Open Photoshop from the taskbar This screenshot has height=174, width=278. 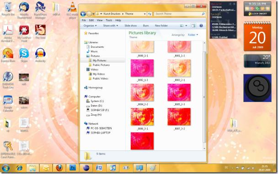pyautogui.click(x=73, y=168)
